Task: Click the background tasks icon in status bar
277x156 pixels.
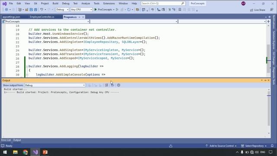Action: click(171, 146)
